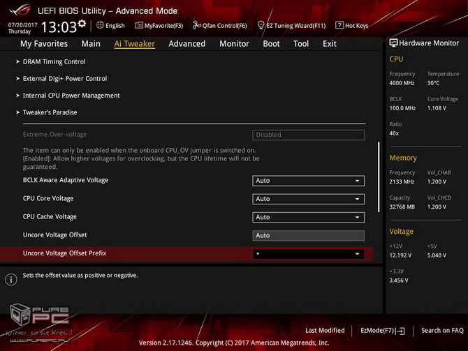The image size is (468, 351).
Task: Click the EZ Tuning Wizard lightbulb icon
Action: coord(261,25)
